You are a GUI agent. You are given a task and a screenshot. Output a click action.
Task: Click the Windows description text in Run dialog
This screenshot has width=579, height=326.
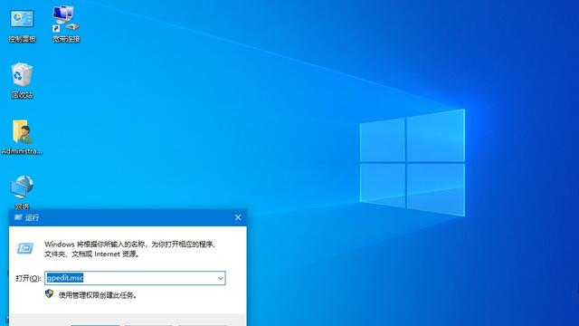point(130,249)
